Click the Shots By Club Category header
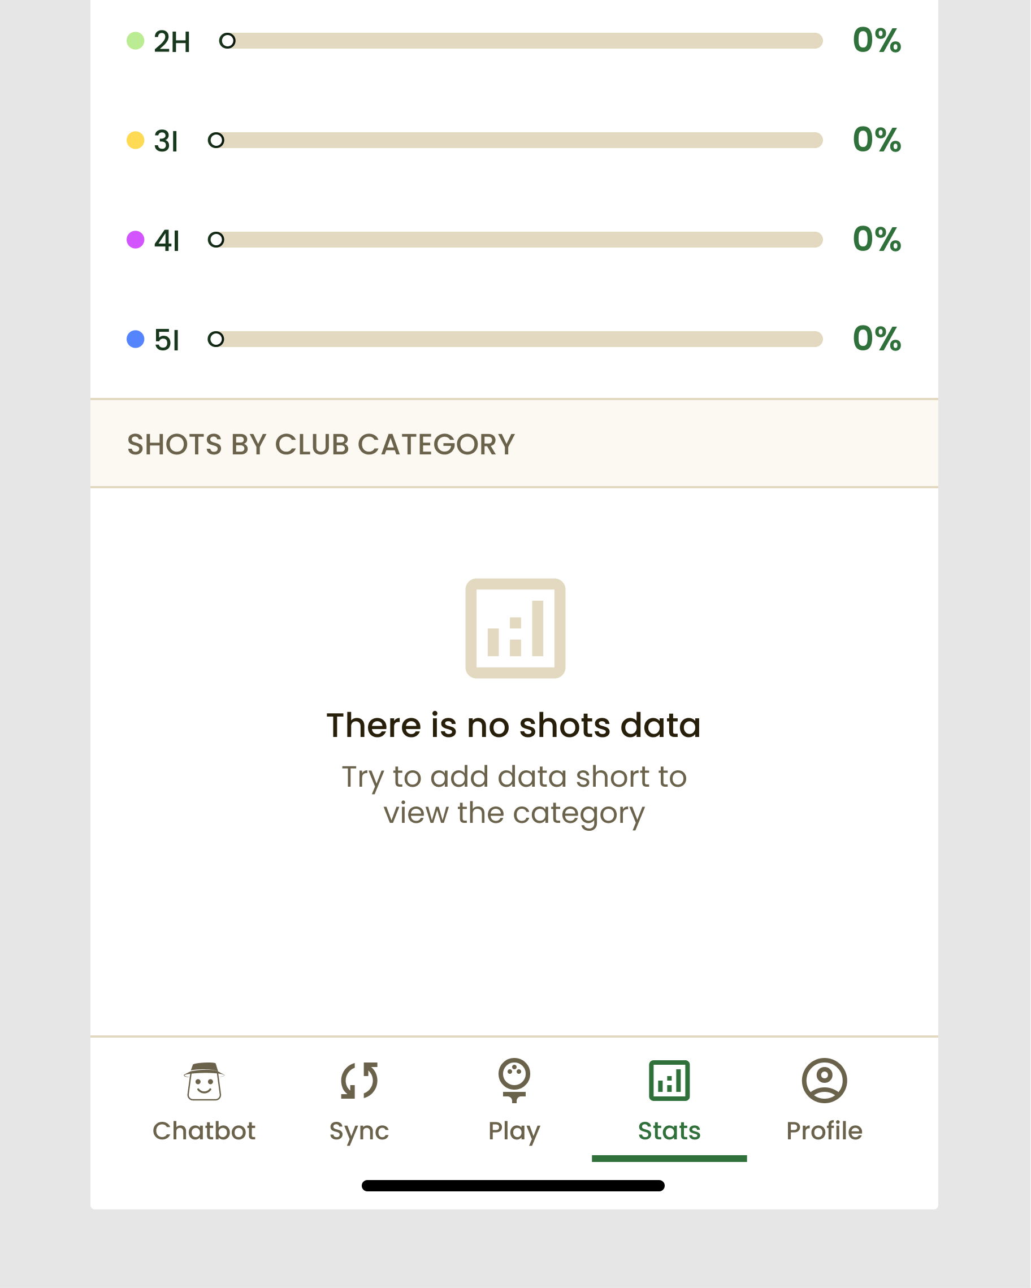1031x1288 pixels. 320,444
